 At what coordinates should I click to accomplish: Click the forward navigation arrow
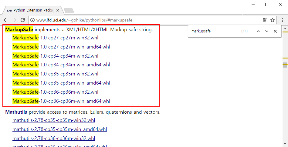[x=14, y=20]
